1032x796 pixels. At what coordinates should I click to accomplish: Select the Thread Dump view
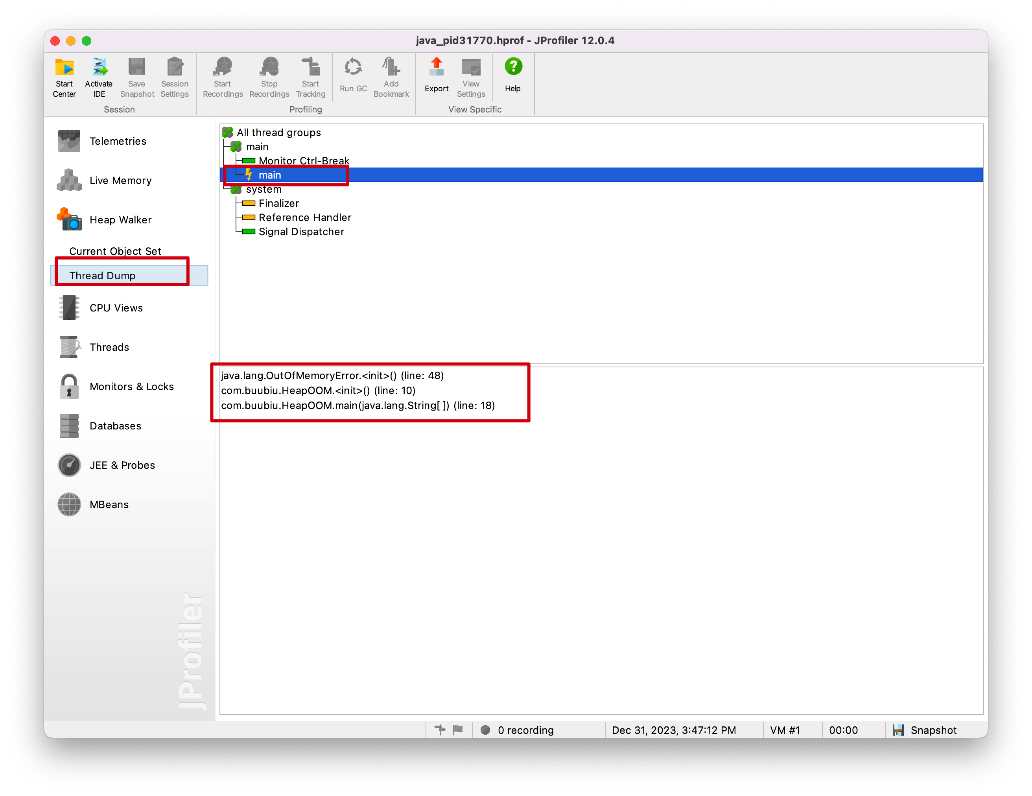tap(103, 275)
